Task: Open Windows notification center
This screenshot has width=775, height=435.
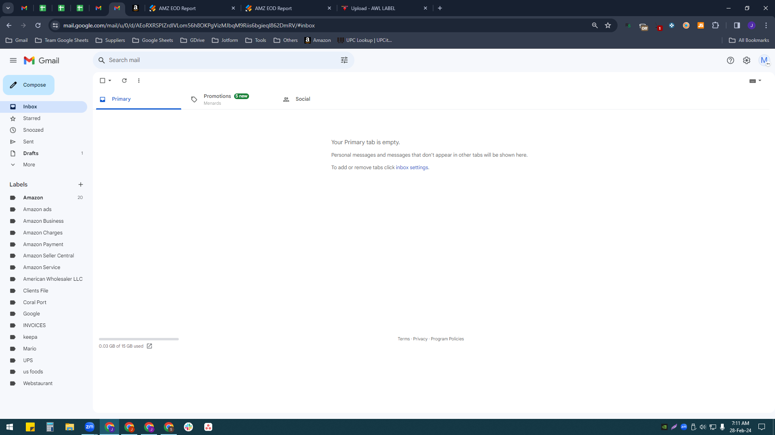Action: pos(762,427)
